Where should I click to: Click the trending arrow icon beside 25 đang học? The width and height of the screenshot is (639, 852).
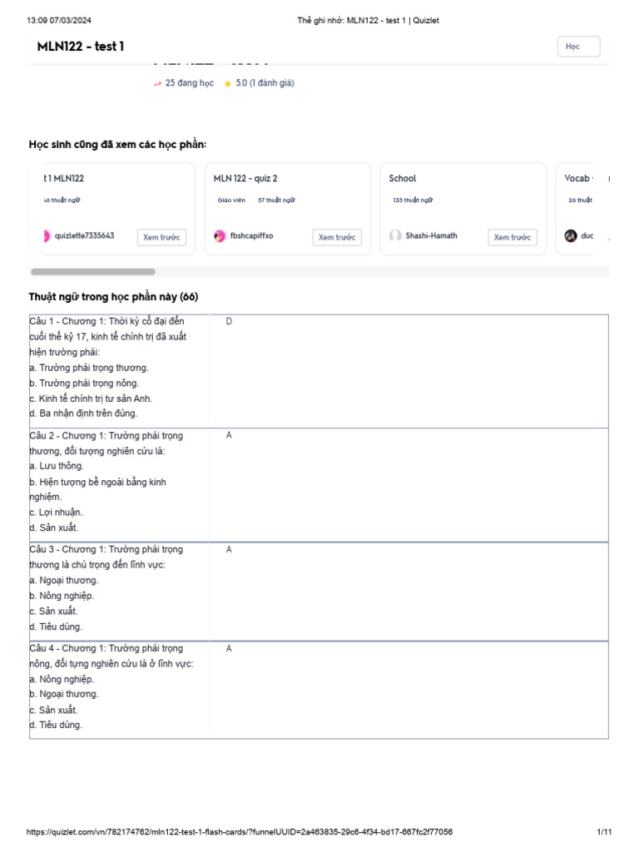(x=157, y=84)
